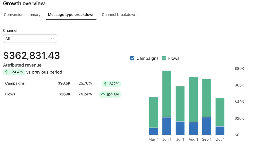Click the Sep 1 green Flows bar segment
The height and width of the screenshot is (149, 253).
click(x=207, y=98)
